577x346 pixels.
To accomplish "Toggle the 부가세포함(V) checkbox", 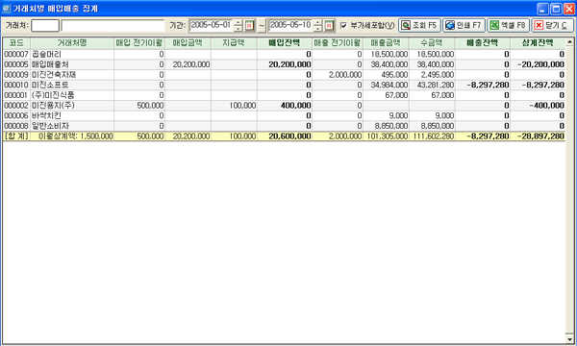I will tap(343, 25).
